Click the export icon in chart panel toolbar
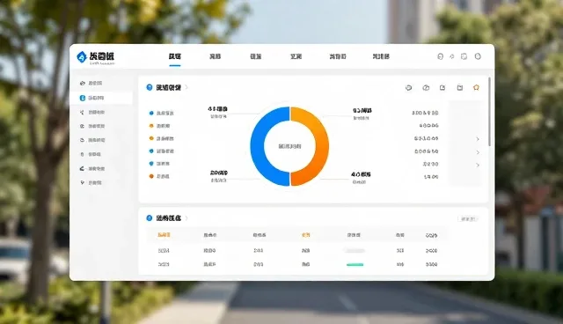This screenshot has height=324, width=563. click(x=442, y=88)
